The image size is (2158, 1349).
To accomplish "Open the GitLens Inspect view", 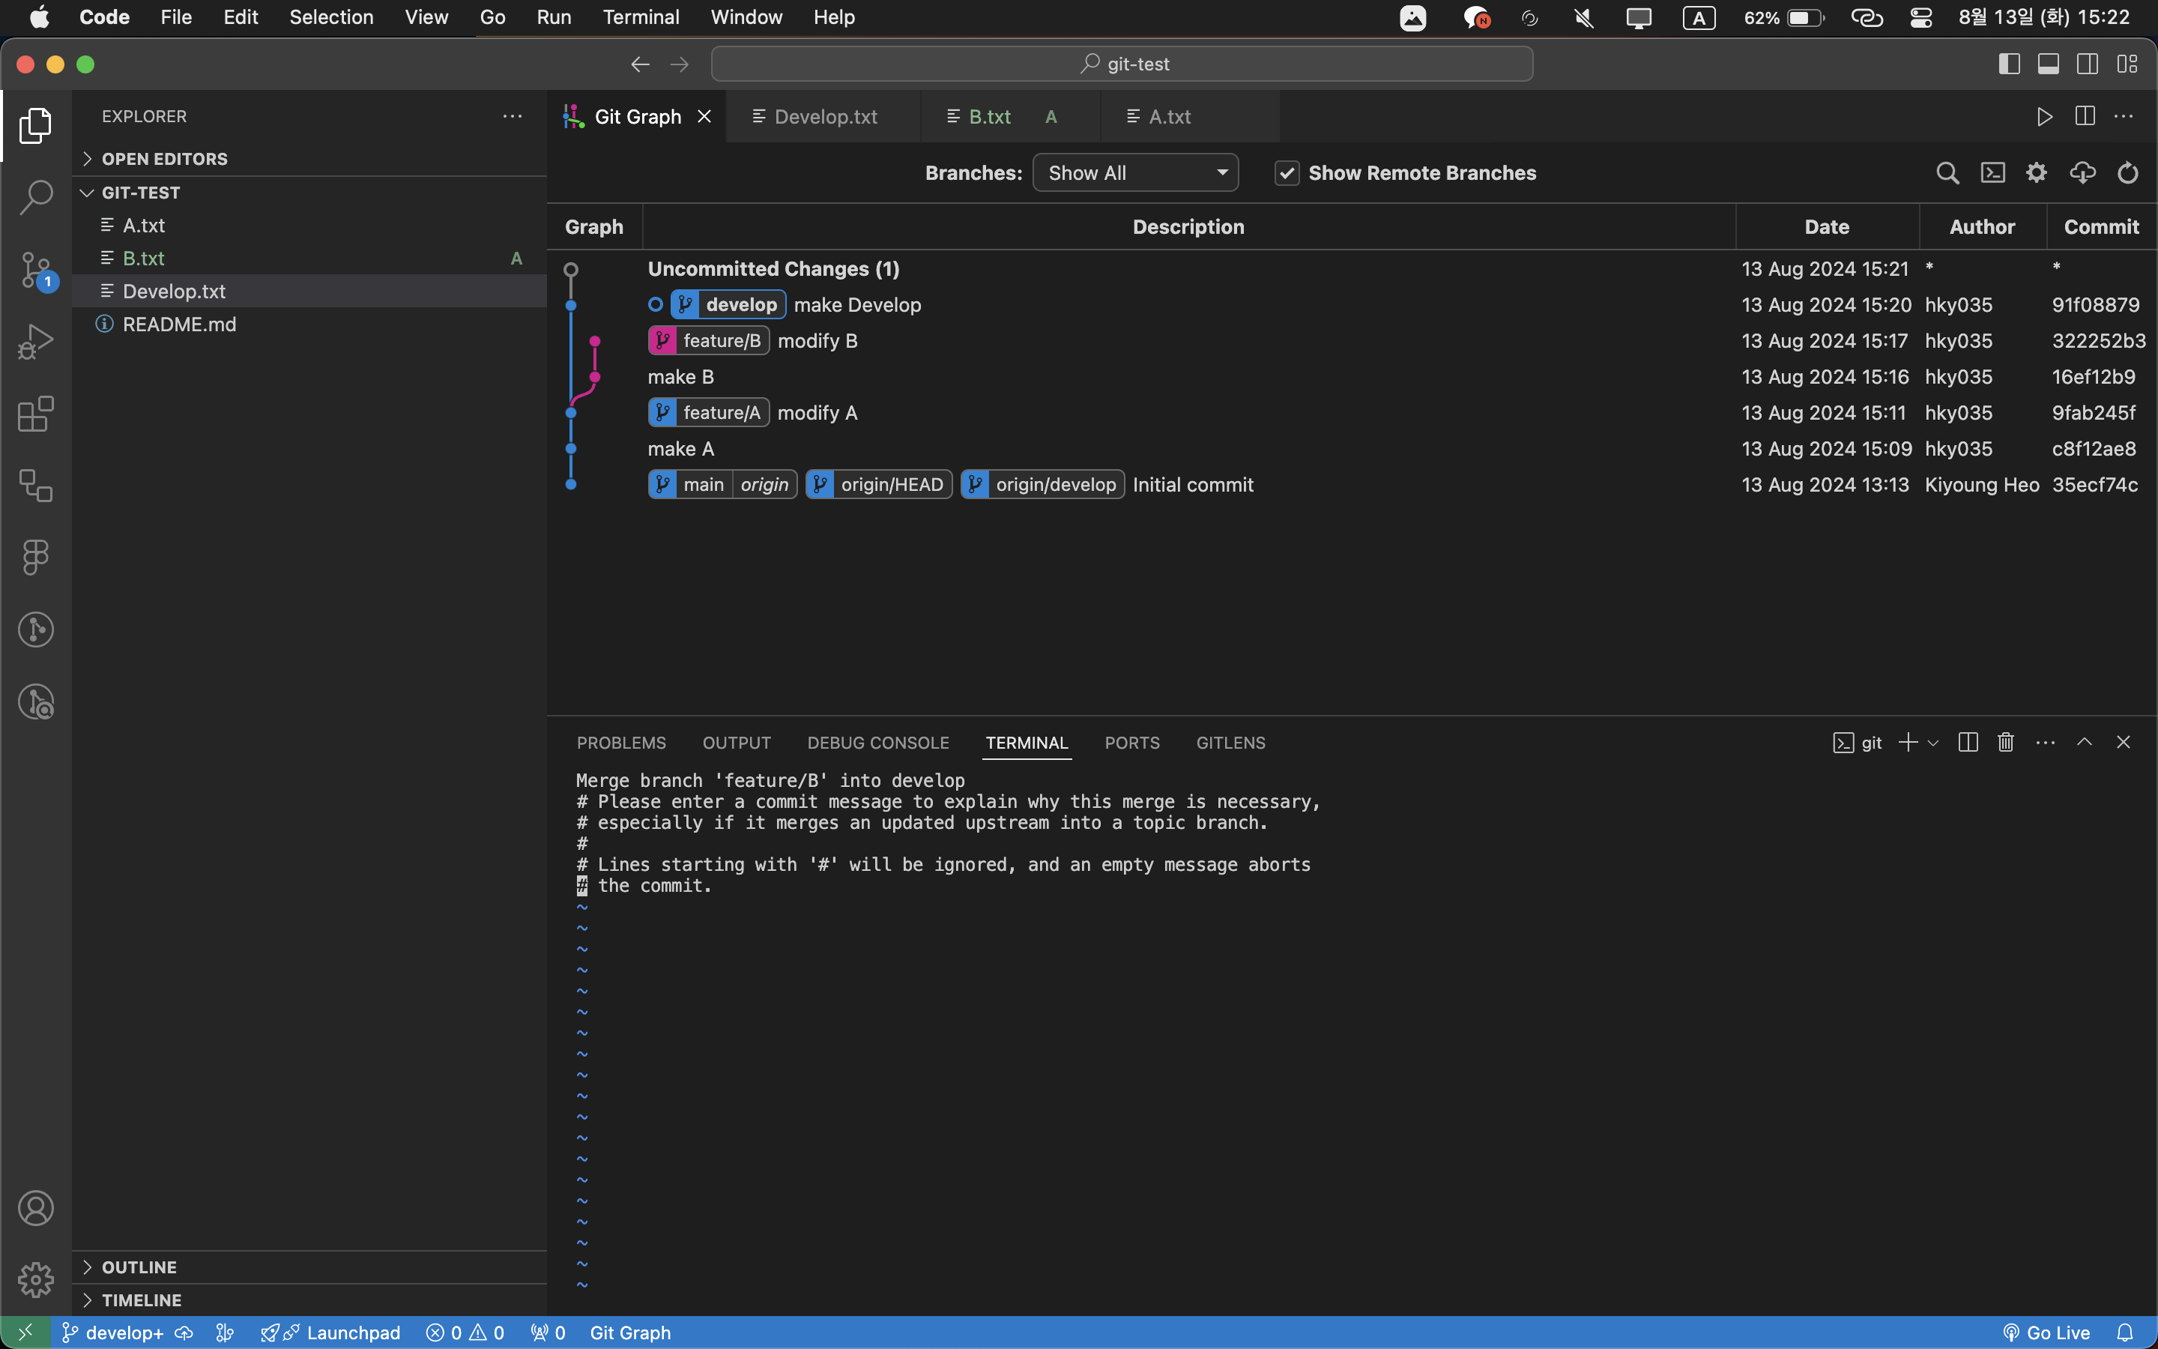I will (x=36, y=702).
